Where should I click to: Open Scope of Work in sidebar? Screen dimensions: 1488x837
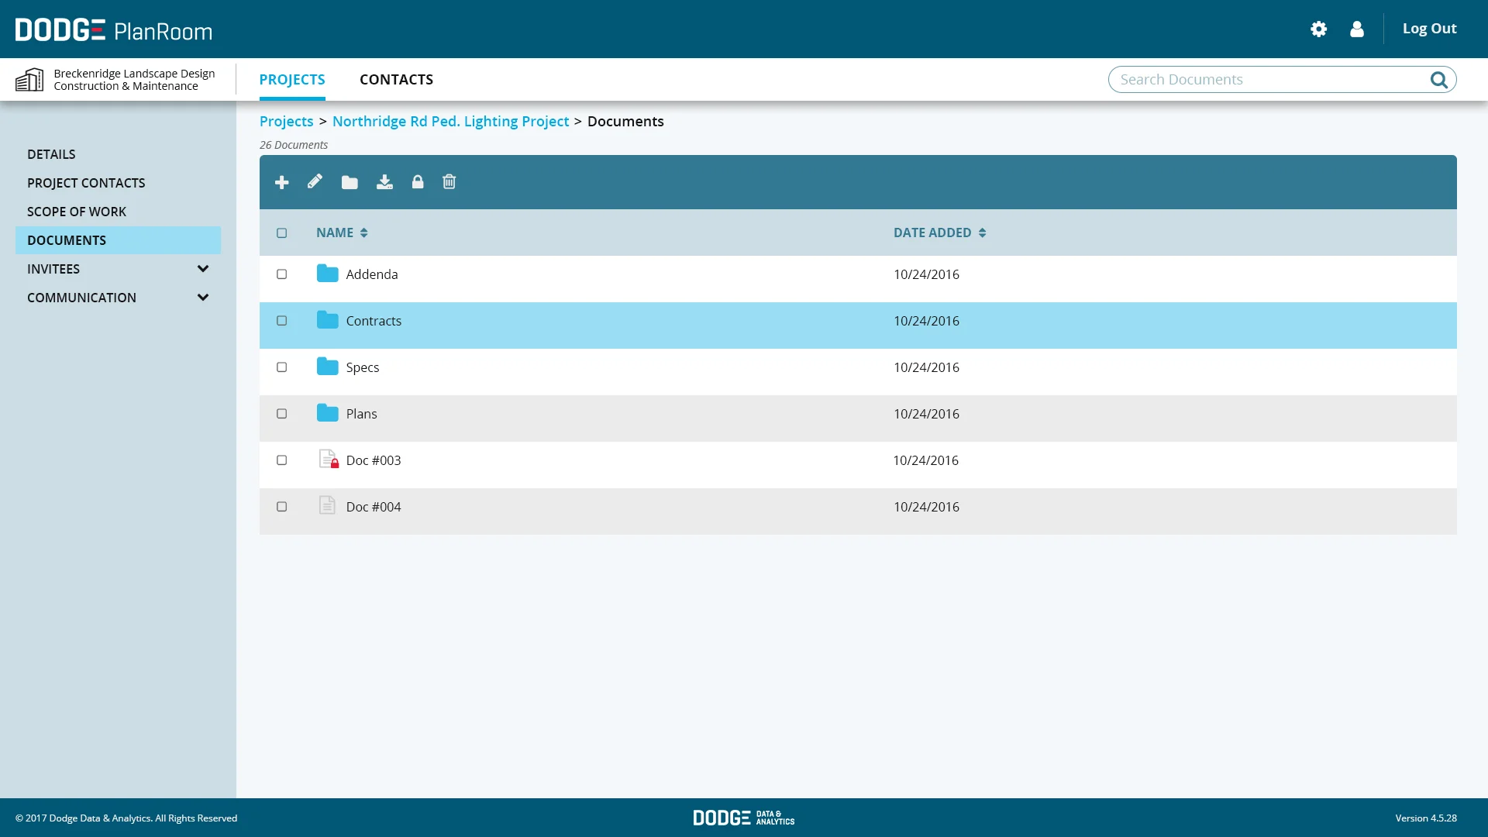[x=77, y=212]
